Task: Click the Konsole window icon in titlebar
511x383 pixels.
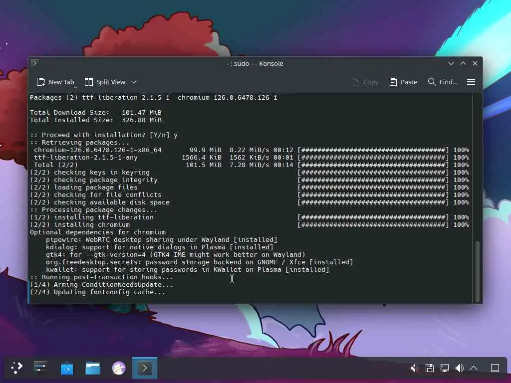Action: [x=34, y=63]
